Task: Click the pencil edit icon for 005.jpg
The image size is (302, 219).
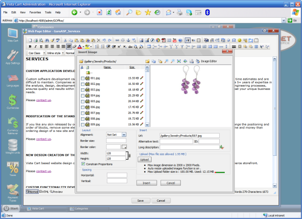Action: (141, 101)
